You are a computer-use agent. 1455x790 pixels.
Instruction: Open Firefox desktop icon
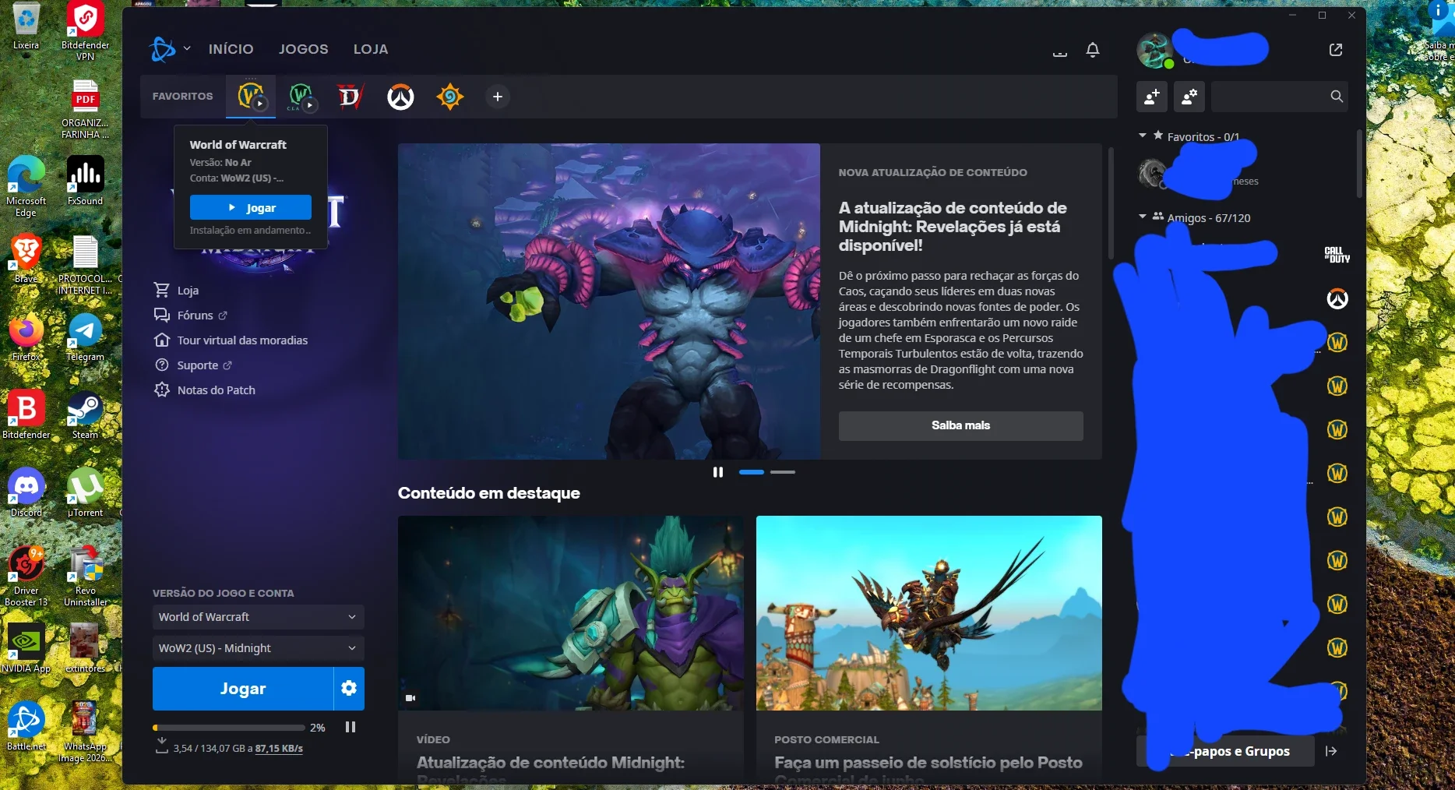[26, 337]
